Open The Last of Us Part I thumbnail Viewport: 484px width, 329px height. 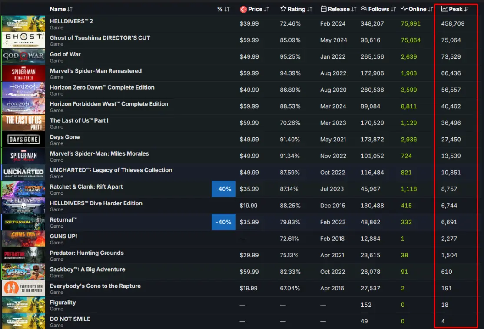(23, 123)
